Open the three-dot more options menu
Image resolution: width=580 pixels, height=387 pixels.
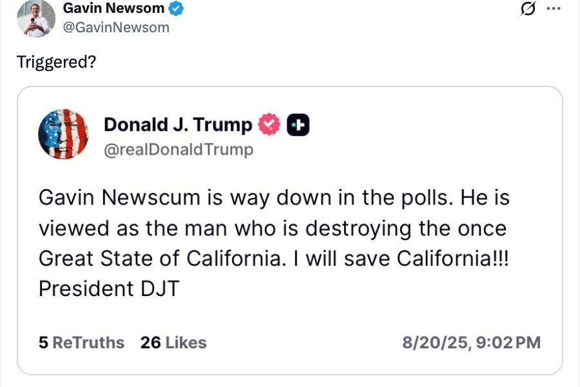tap(553, 8)
